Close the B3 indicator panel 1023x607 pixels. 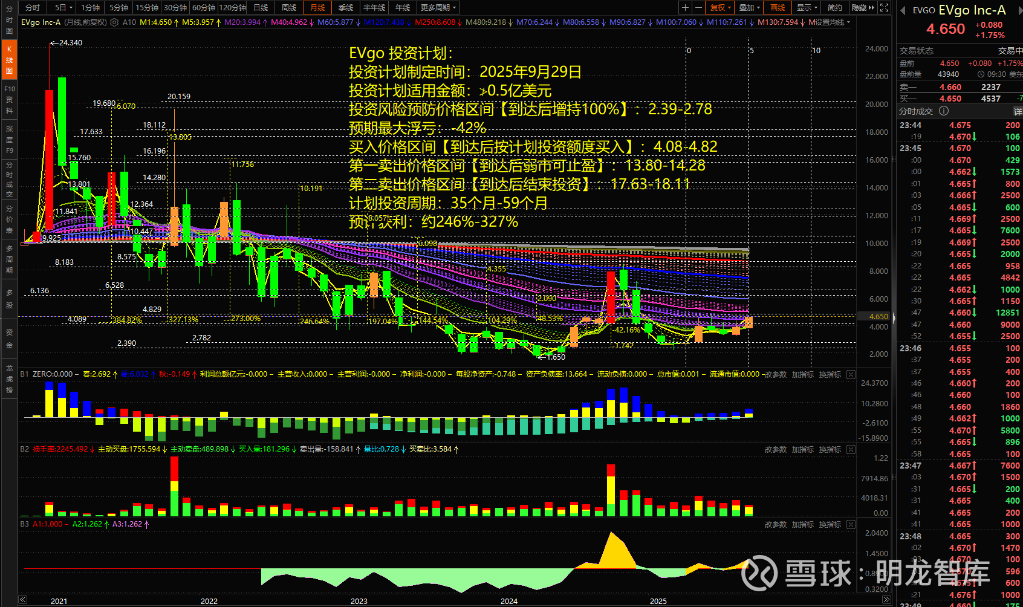point(851,525)
